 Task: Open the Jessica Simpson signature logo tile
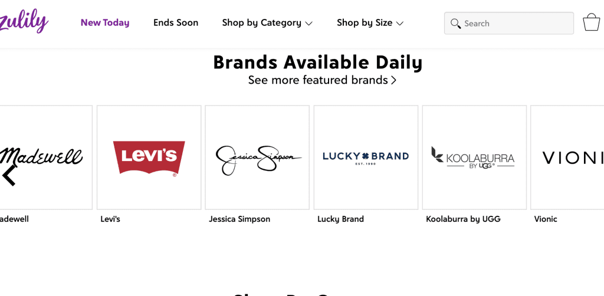point(257,157)
